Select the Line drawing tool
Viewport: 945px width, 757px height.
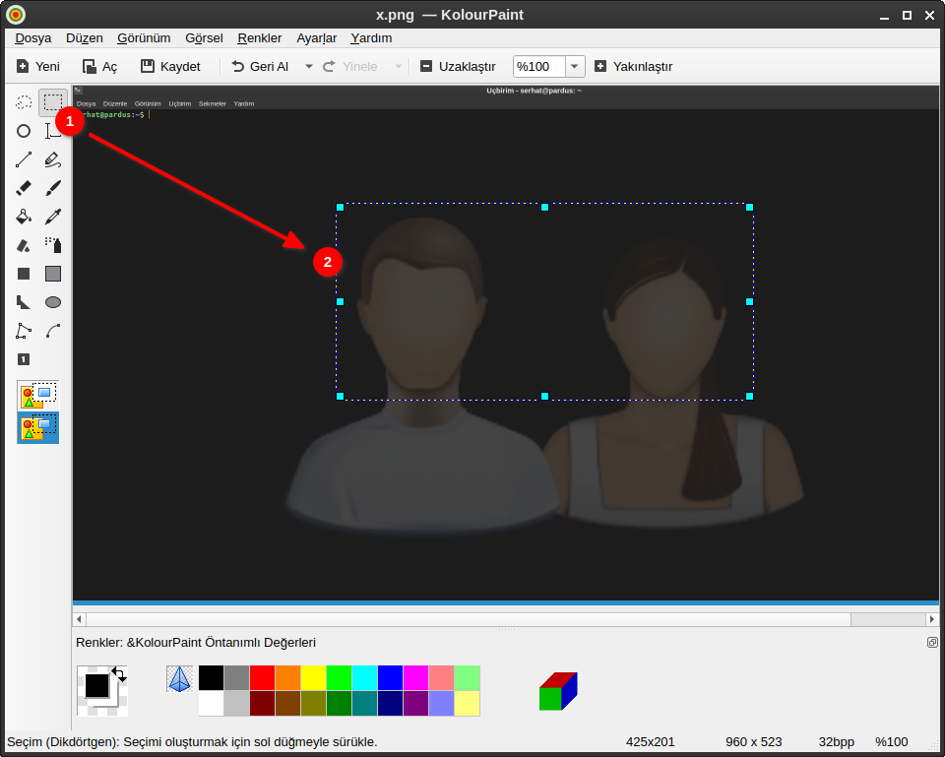click(x=24, y=159)
